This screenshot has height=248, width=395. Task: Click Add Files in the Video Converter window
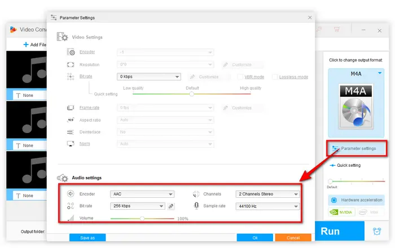[x=35, y=45]
